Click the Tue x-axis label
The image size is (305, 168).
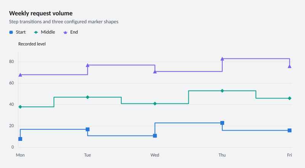coord(88,155)
